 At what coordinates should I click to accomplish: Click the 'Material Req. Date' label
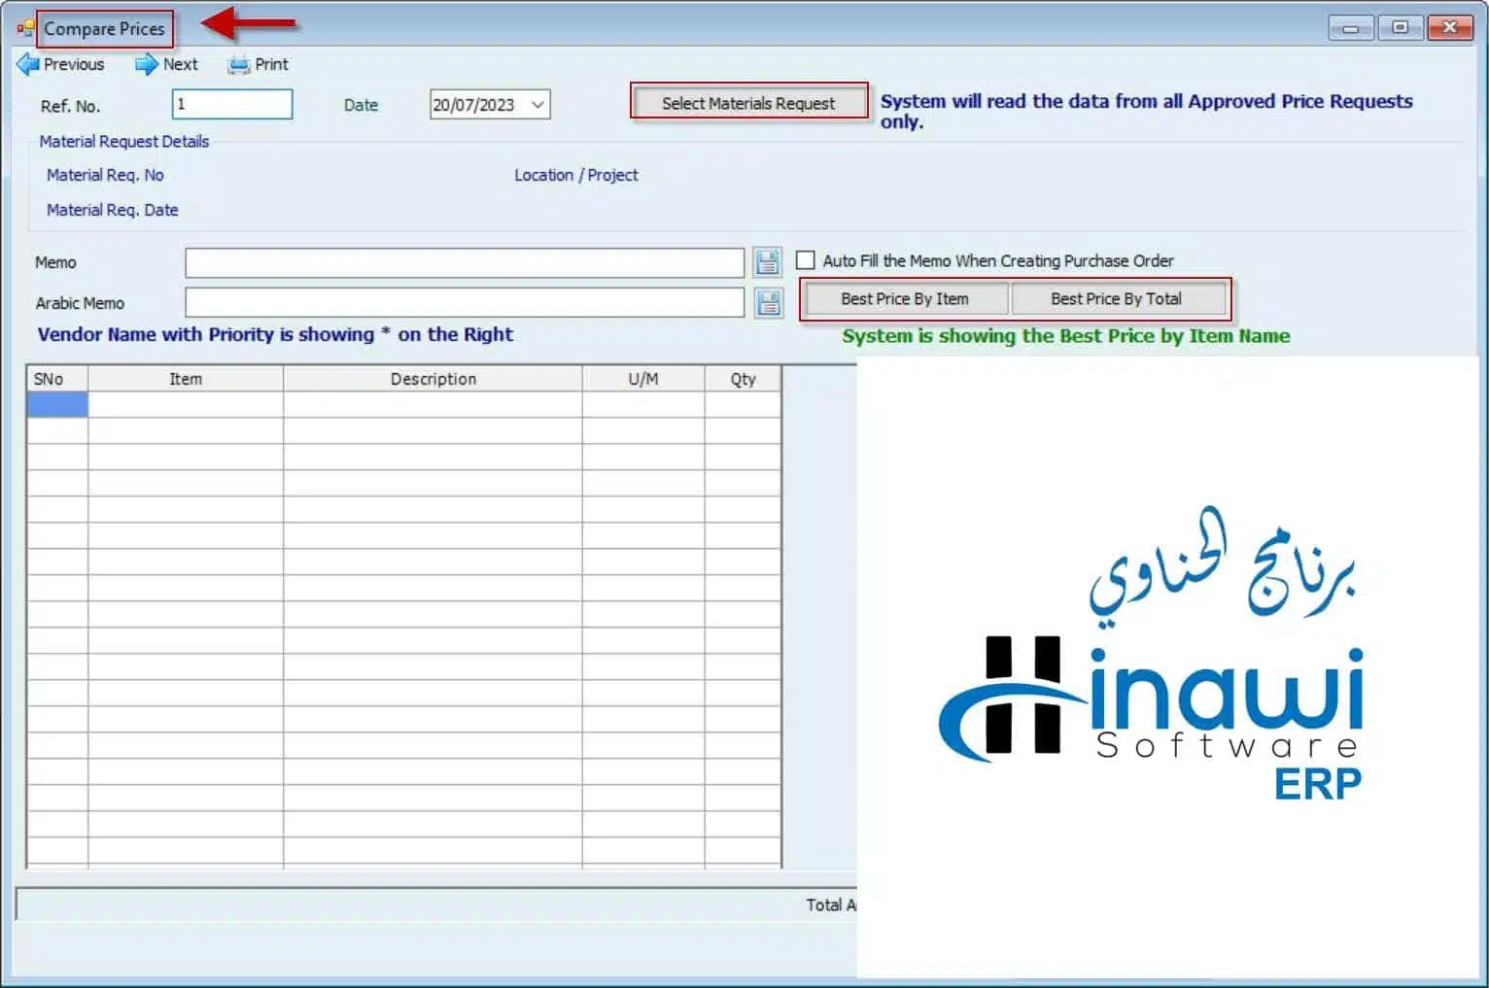click(113, 210)
